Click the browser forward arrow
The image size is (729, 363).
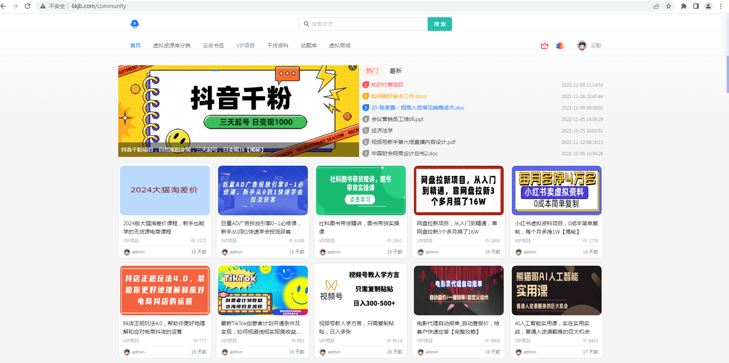pyautogui.click(x=15, y=6)
